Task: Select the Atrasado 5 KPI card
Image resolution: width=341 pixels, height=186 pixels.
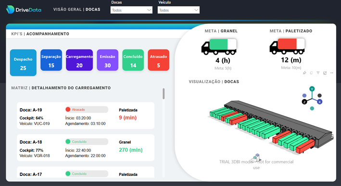Action: (x=159, y=60)
